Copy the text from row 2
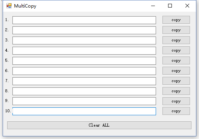Image resolution: width=199 pixels, height=139 pixels. (x=176, y=30)
